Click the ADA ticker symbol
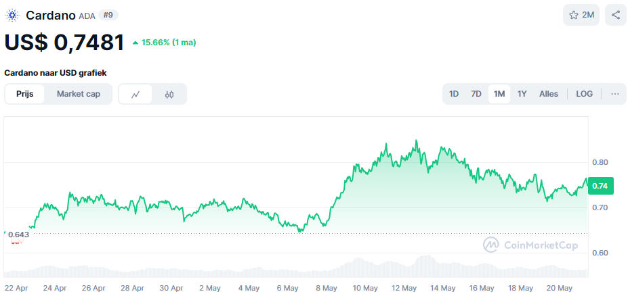This screenshot has height=294, width=628. click(87, 16)
